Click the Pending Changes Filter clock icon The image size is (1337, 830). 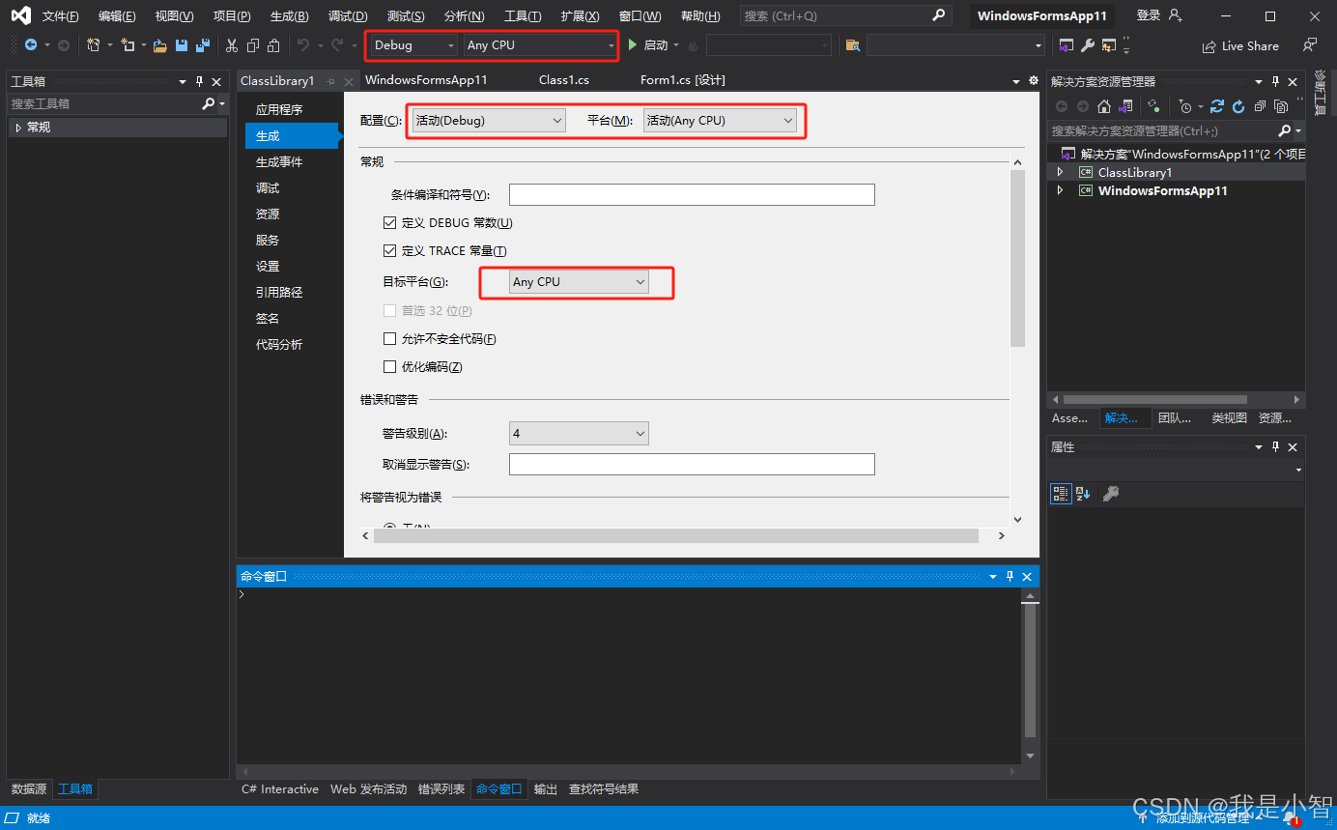pos(1185,106)
